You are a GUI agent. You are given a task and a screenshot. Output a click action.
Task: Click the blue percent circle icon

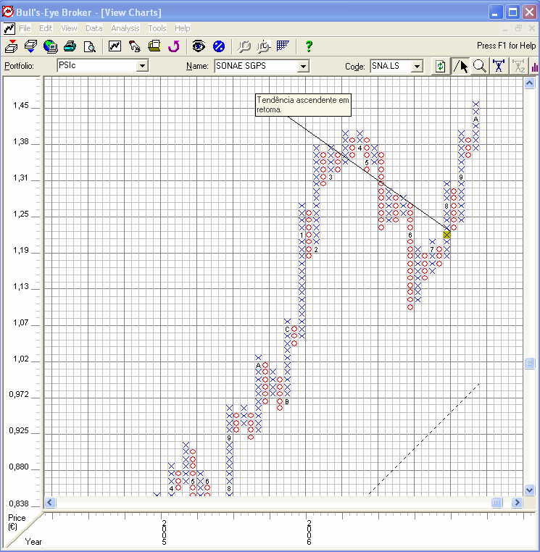(219, 46)
